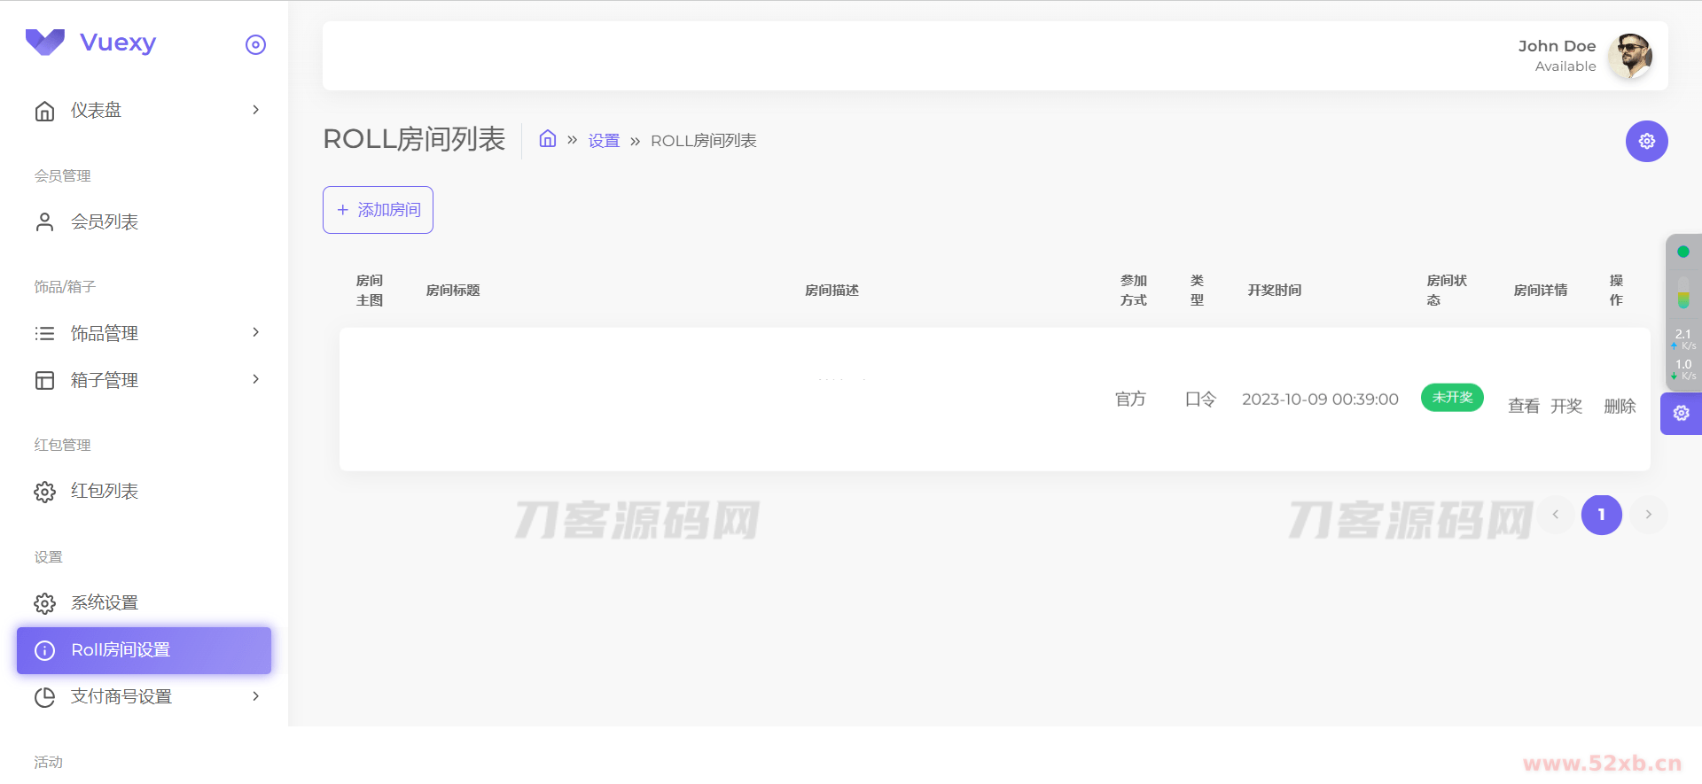Screen dimensions: 1702x784
Task: Expand the 支付商号设置 submenu arrow
Action: 255,696
